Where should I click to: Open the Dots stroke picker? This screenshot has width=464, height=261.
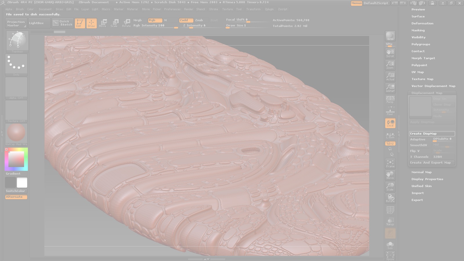pyautogui.click(x=16, y=65)
